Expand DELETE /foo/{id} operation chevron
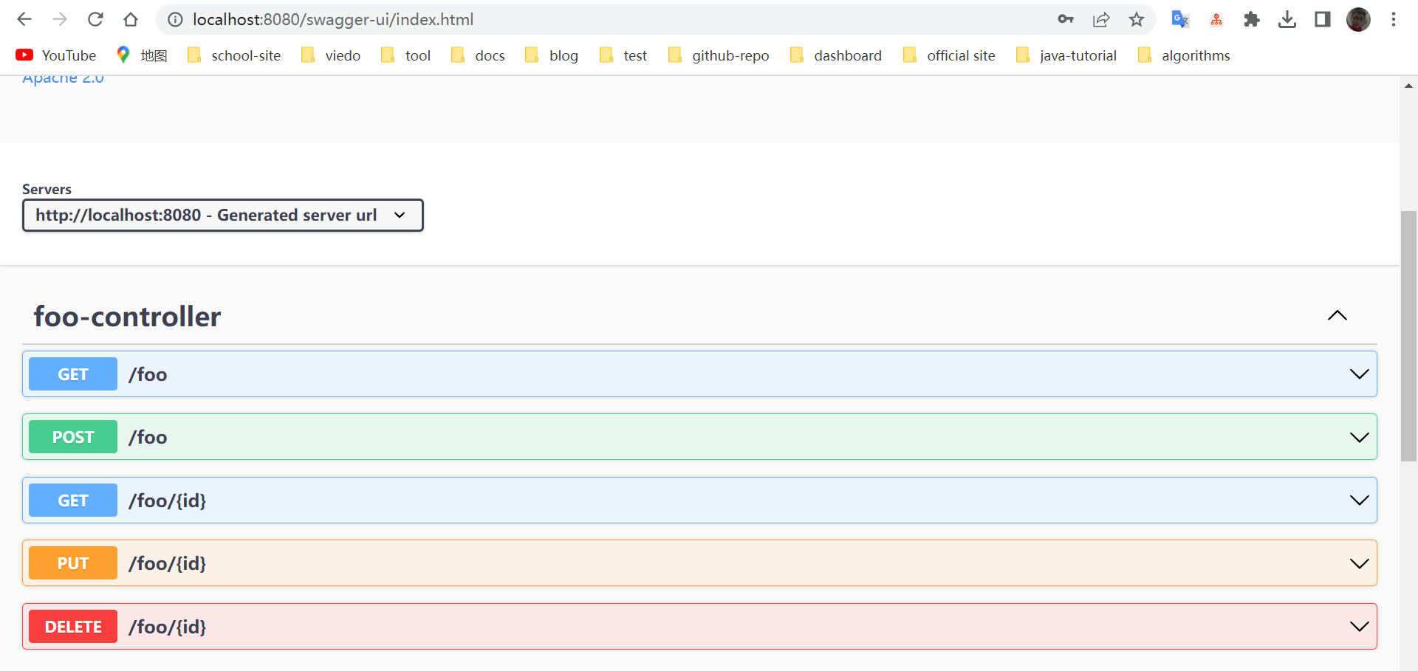The image size is (1418, 671). (1359, 627)
